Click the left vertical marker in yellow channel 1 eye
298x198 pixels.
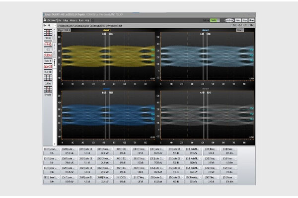pyautogui.click(x=105, y=57)
